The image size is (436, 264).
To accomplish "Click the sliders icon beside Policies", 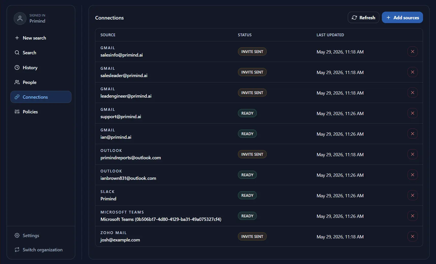I will click(x=17, y=112).
